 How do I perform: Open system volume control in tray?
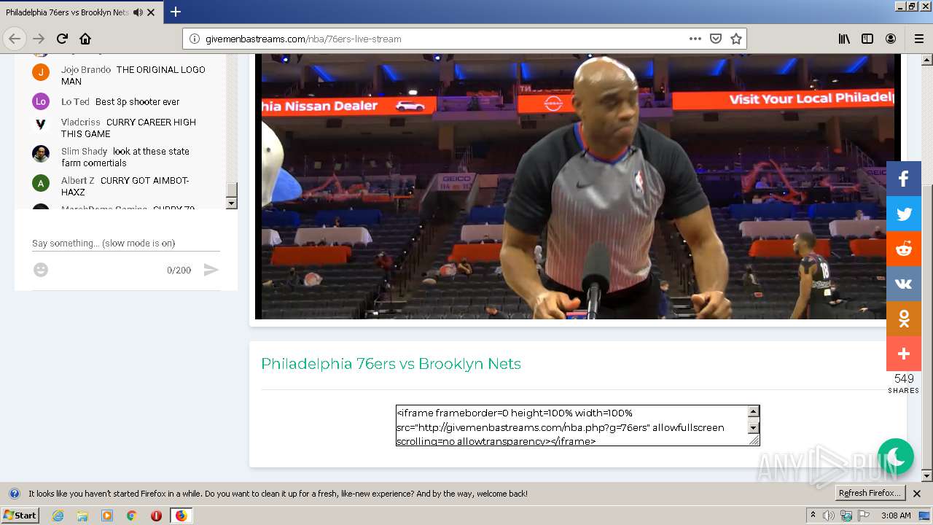(x=829, y=516)
